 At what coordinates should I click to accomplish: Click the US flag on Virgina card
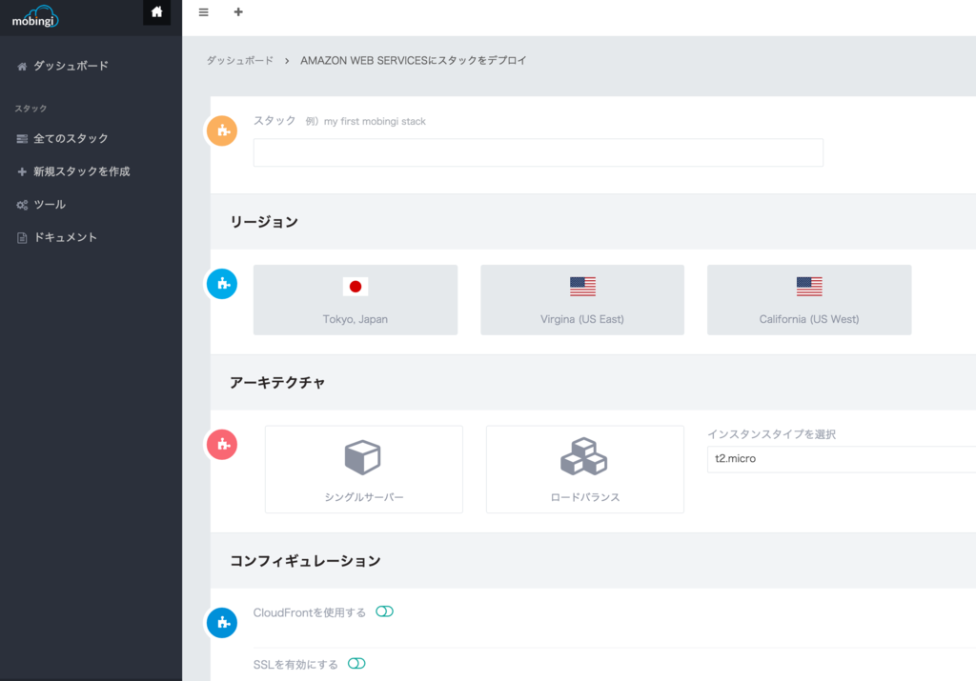click(x=582, y=286)
